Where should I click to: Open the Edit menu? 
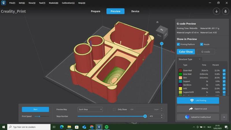[22, 3]
